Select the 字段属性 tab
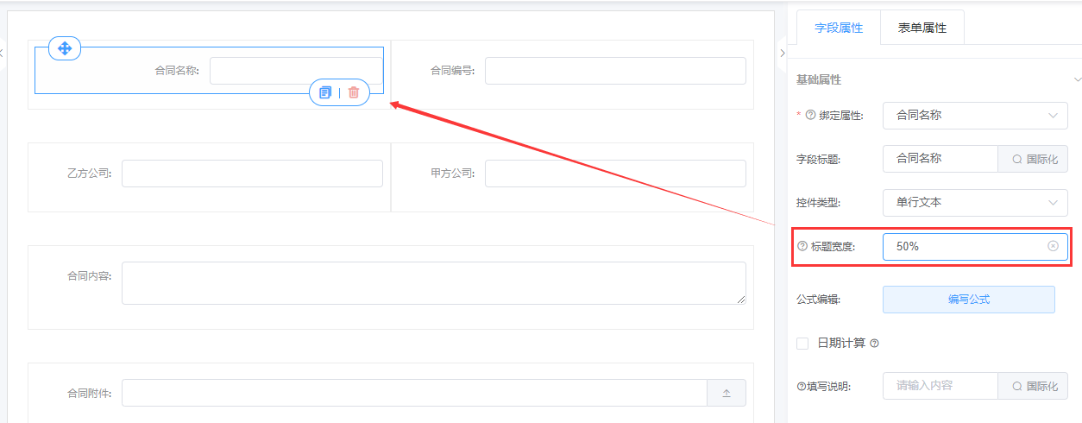 click(839, 28)
